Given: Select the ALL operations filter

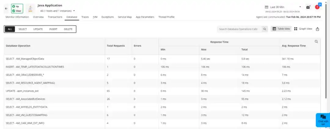Looking at the screenshot, I should coord(10,29).
